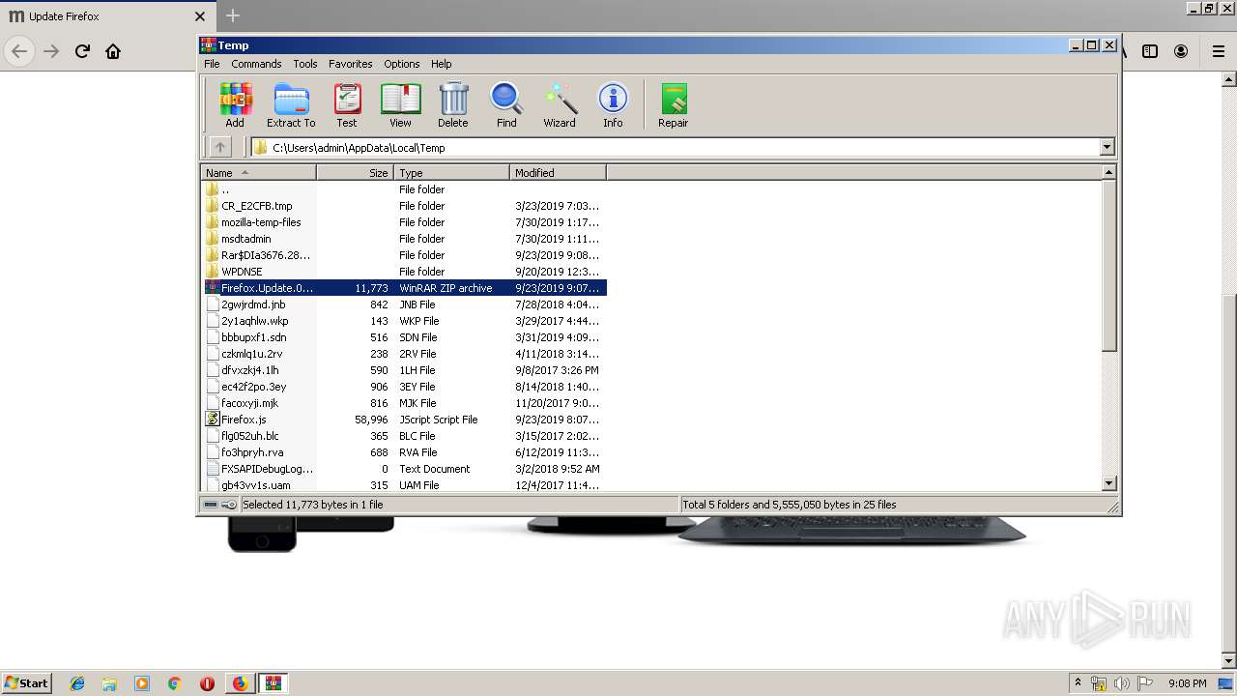Click the taskbar volume icon
This screenshot has height=696, width=1237.
tap(1122, 683)
